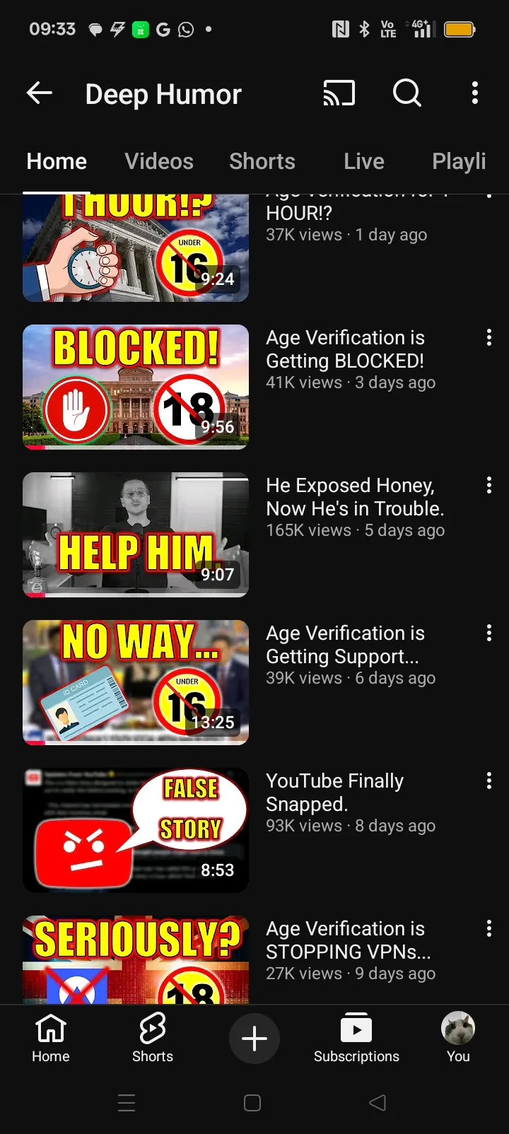Open options for He Exposed Honey video
Viewport: 509px width, 1134px height.
pyautogui.click(x=488, y=485)
